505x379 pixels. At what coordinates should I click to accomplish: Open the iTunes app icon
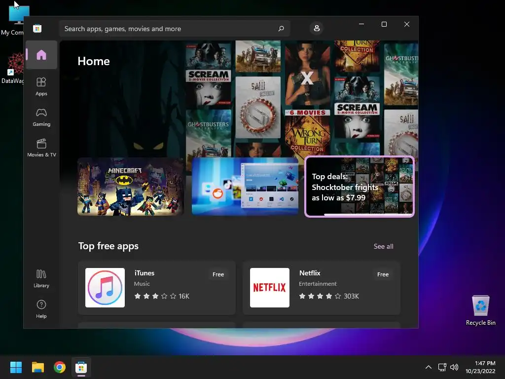pos(105,288)
